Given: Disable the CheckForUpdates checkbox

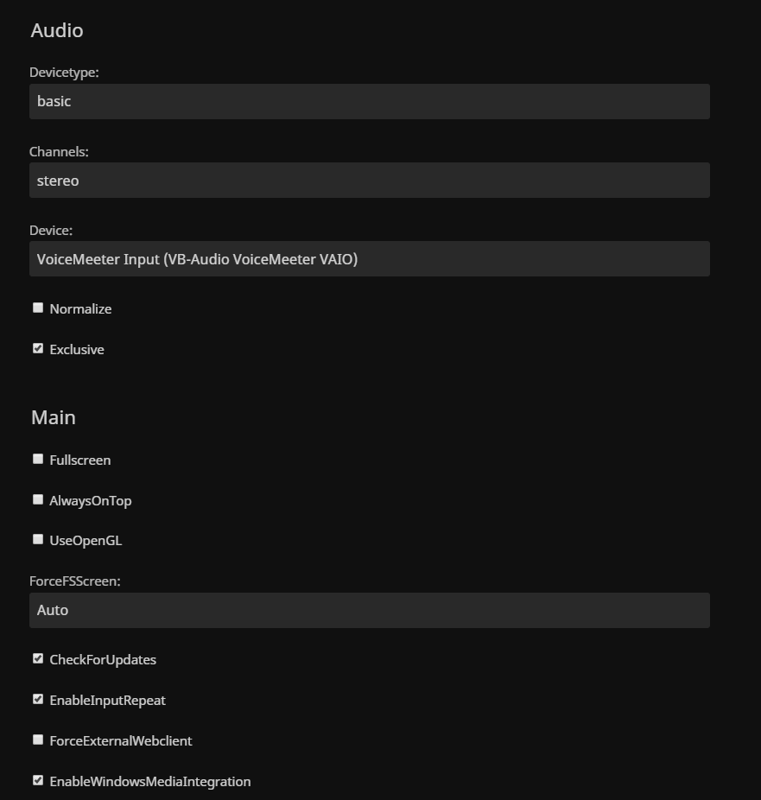Looking at the screenshot, I should click(38, 658).
